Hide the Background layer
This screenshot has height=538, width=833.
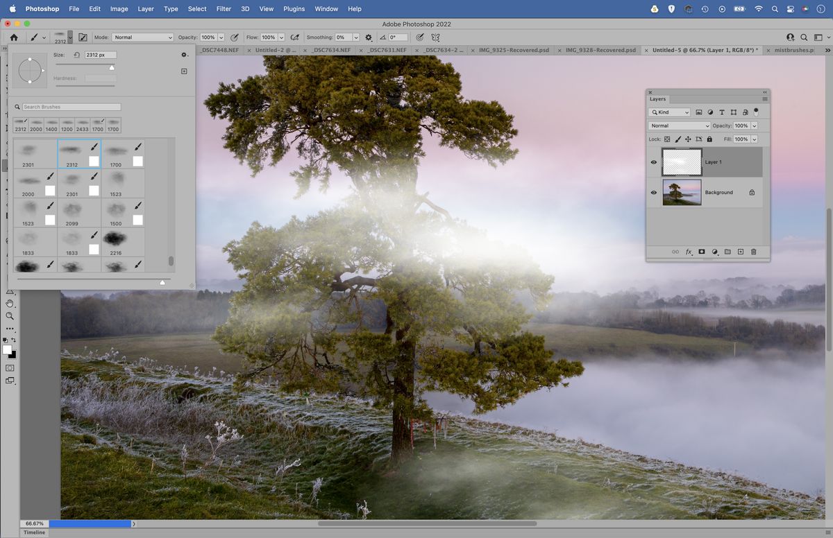(653, 192)
